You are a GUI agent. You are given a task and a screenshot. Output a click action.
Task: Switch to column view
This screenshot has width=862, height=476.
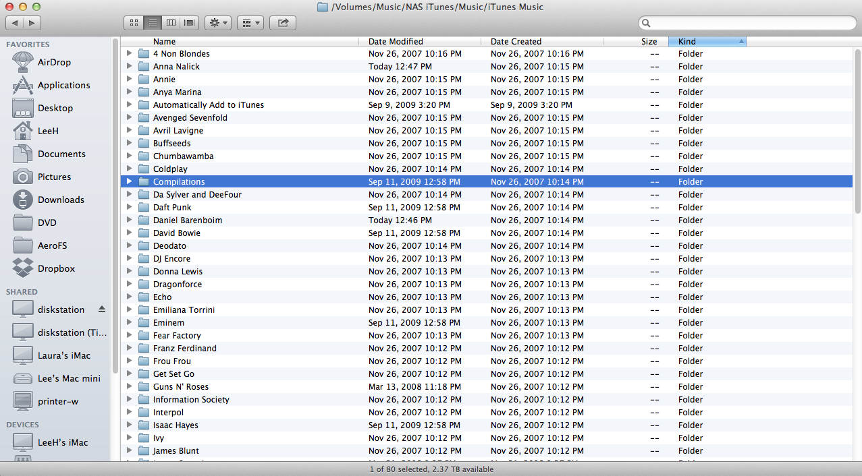171,23
